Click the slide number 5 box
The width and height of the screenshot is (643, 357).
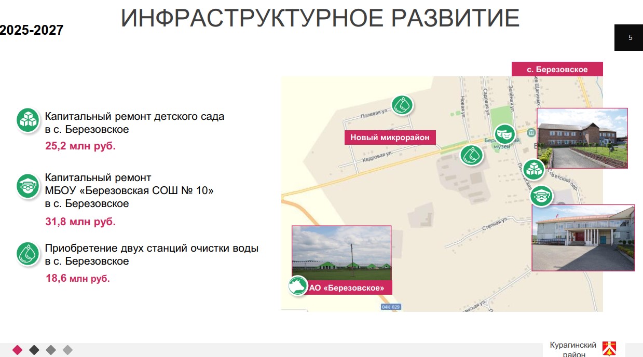(x=628, y=37)
